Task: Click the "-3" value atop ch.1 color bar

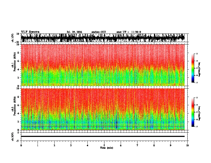Action: 196,54
